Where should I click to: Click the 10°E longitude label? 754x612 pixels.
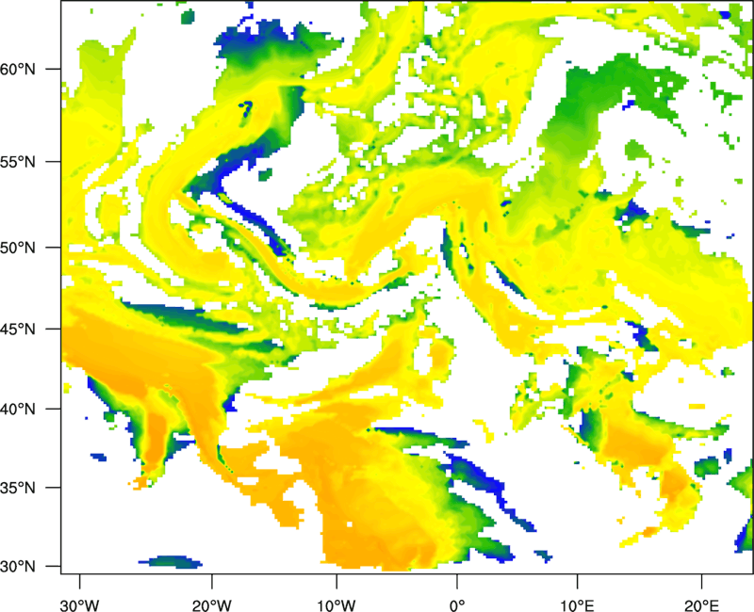[577, 604]
